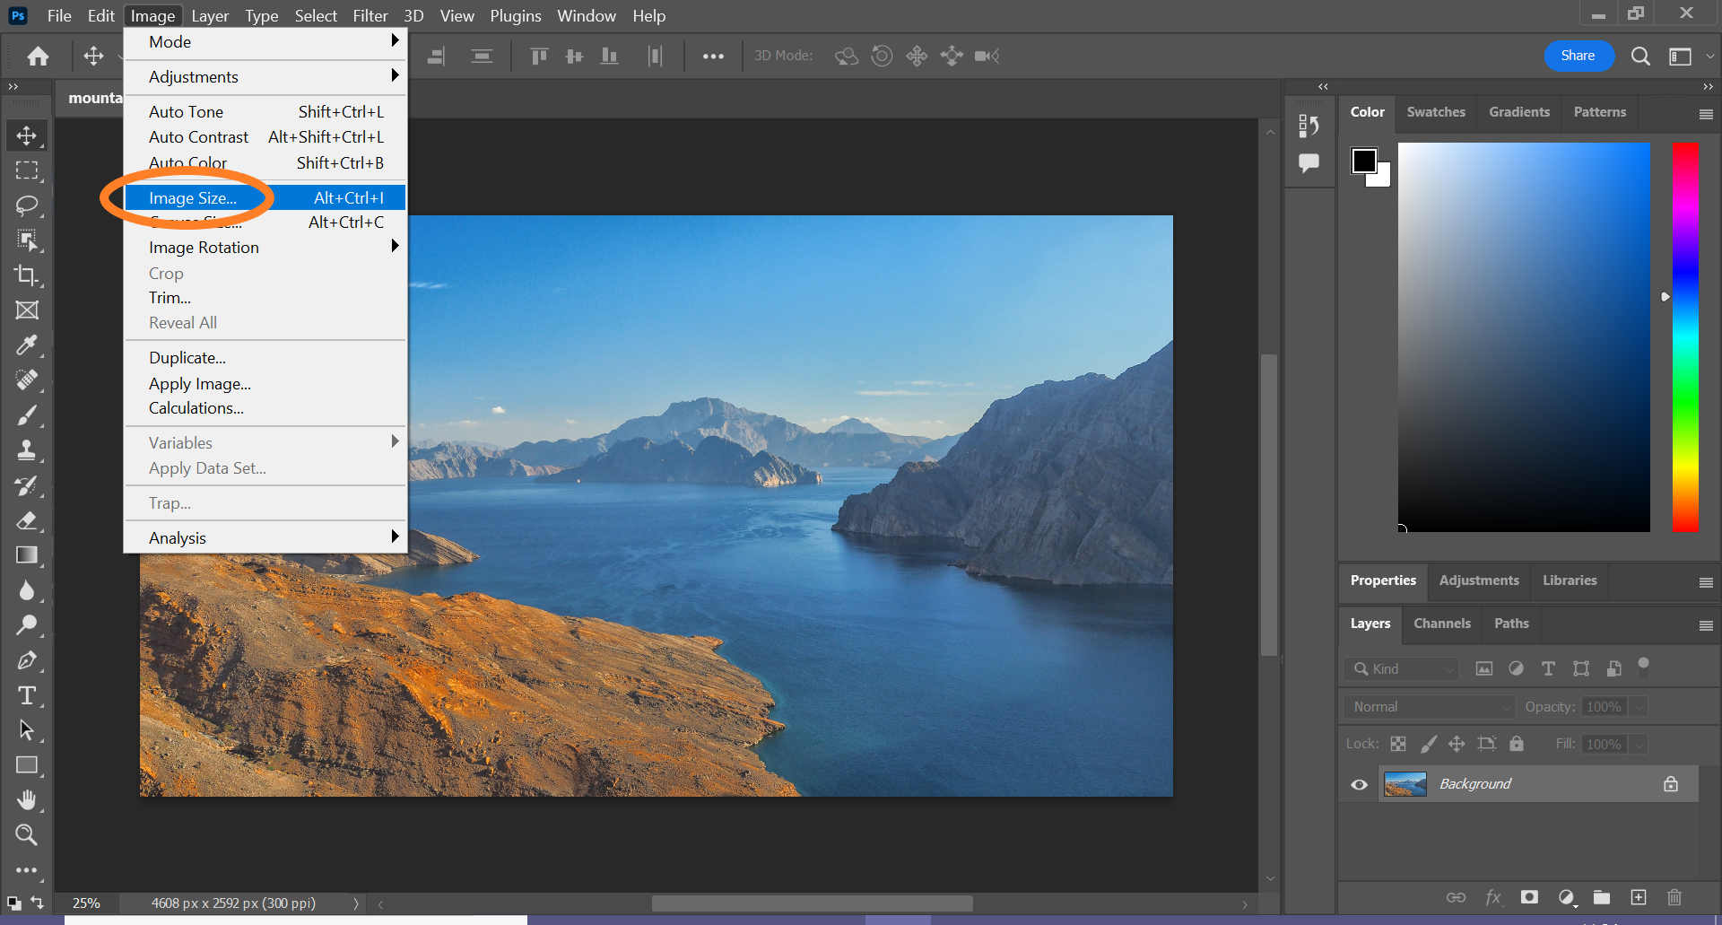This screenshot has height=925, width=1722.
Task: Pick a color in the color field
Action: point(1524,337)
